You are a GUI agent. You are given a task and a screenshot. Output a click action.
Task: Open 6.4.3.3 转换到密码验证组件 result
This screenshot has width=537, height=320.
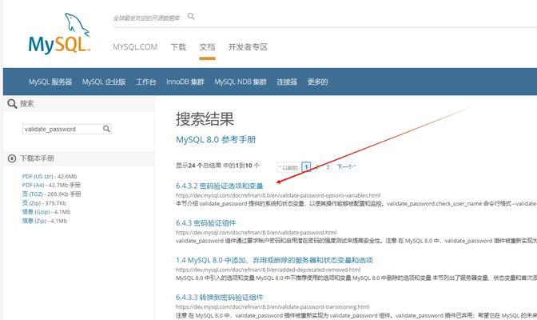220,297
